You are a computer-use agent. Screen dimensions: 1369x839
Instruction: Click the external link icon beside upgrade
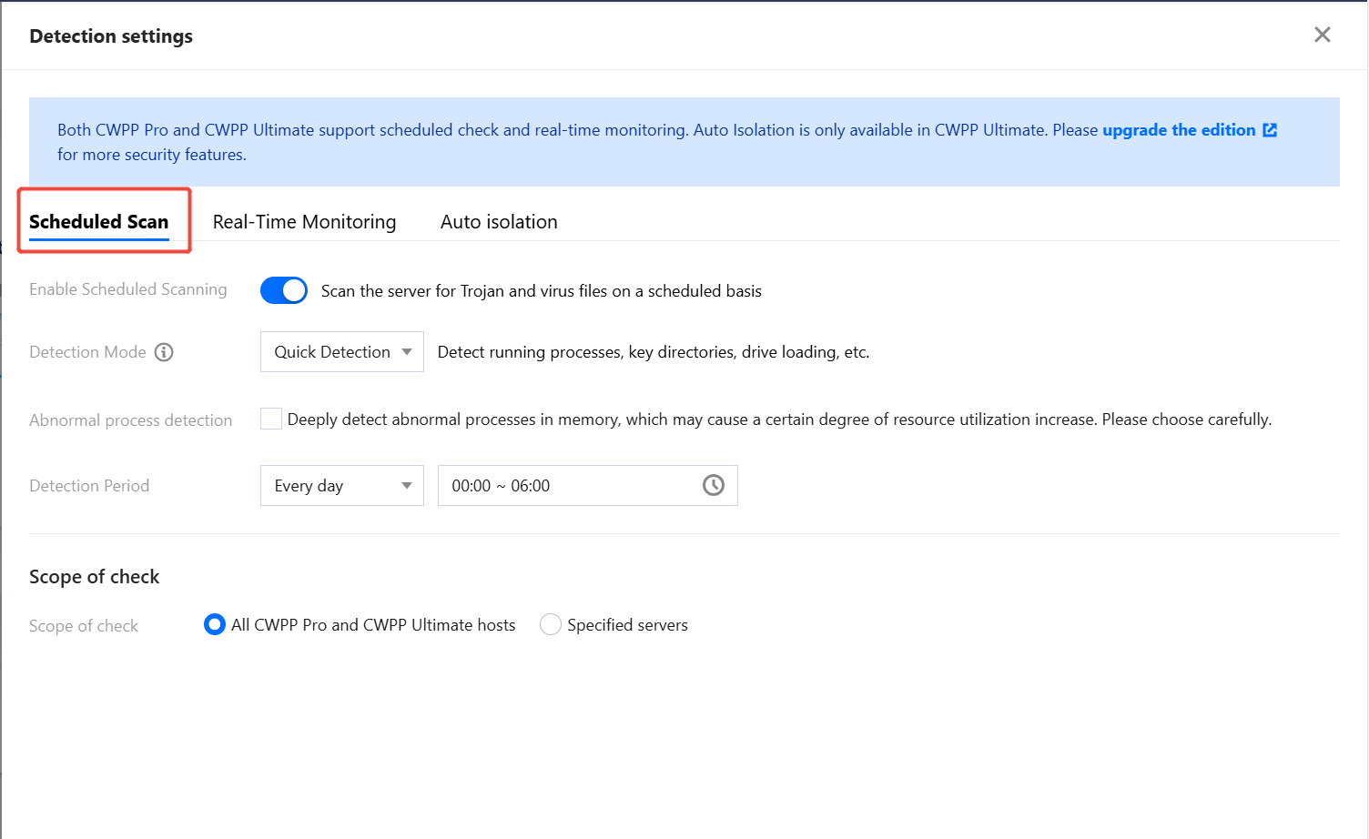1270,130
